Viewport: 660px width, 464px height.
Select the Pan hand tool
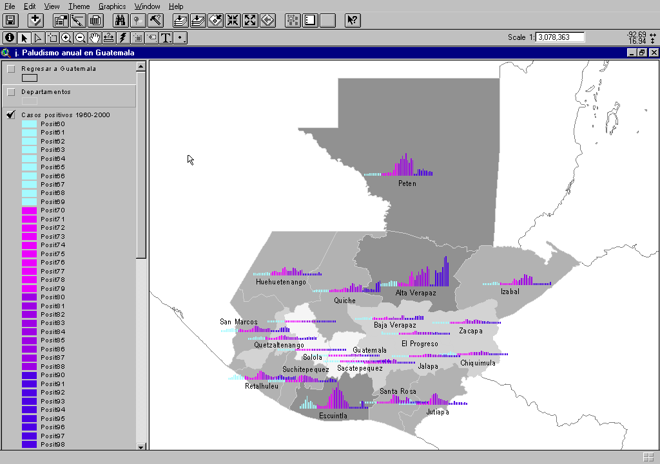[x=95, y=38]
